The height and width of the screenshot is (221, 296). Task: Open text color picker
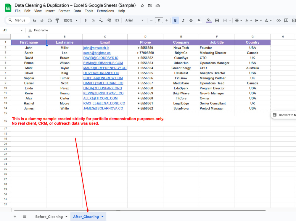[199, 20]
